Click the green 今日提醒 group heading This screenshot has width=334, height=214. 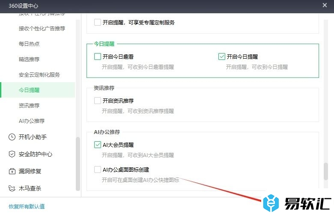click(x=104, y=44)
